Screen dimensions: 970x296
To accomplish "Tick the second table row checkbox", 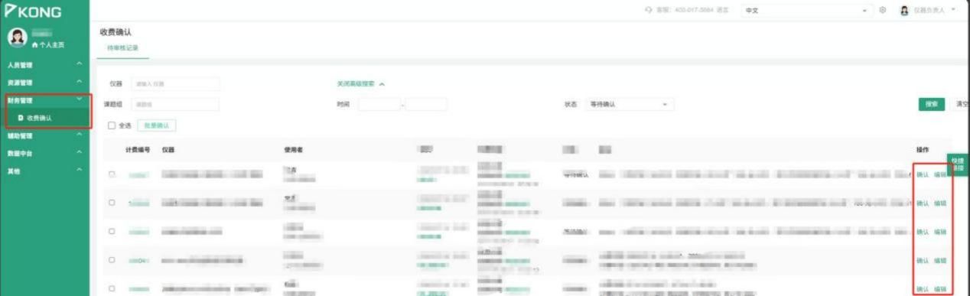I will [112, 203].
